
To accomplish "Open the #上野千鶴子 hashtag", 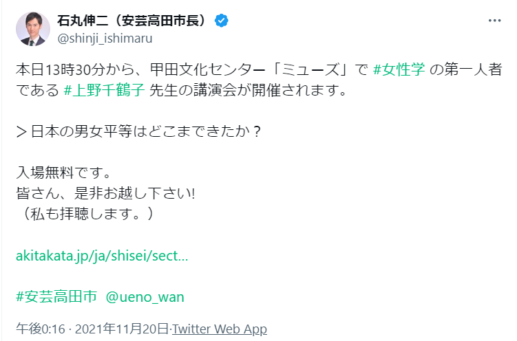I will [103, 89].
